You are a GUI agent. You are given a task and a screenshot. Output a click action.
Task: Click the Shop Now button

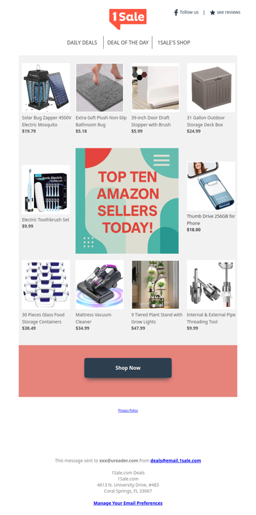click(128, 368)
